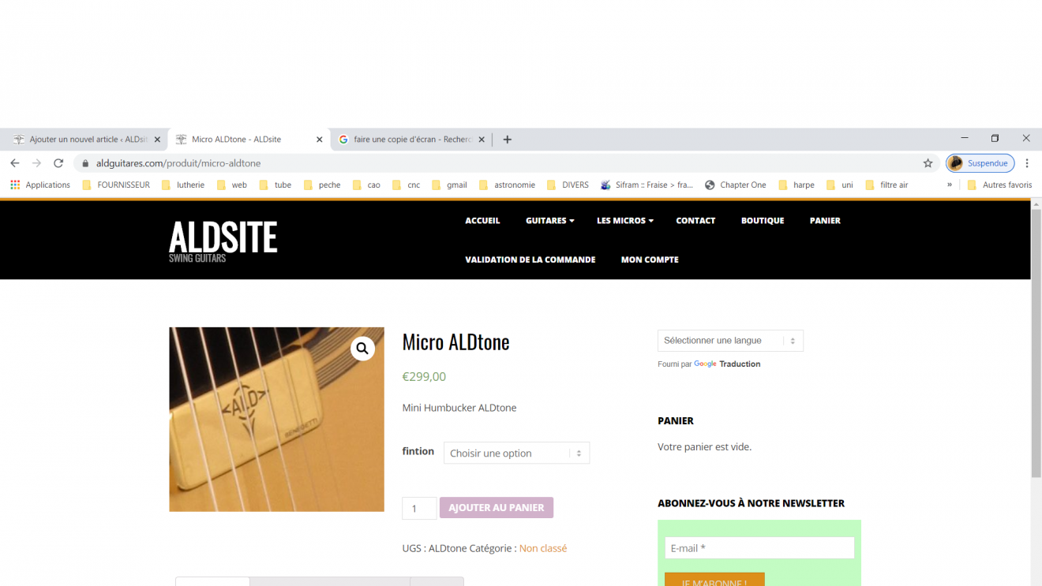Screen dimensions: 1042x586
Task: Open Applications bookmark grid icon
Action: pos(15,185)
